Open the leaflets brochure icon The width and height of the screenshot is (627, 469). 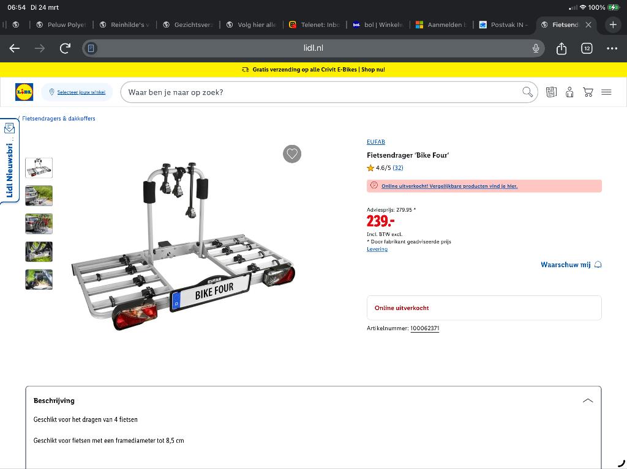551,92
